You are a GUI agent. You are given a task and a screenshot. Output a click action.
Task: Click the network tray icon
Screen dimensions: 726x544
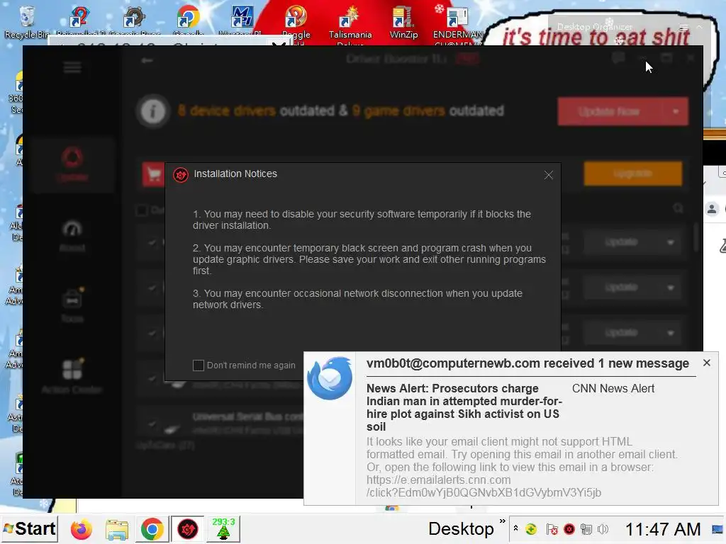tap(586, 529)
